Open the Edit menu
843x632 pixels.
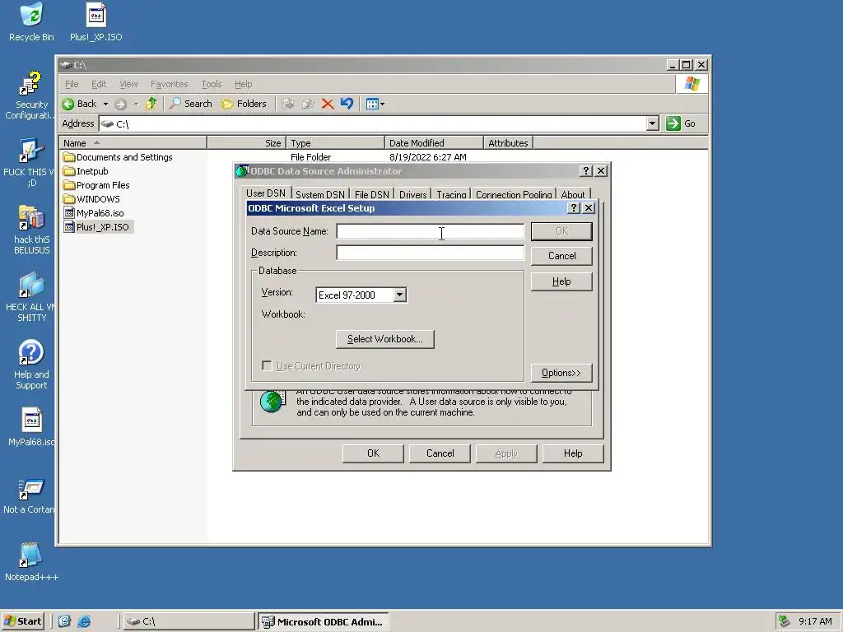tap(99, 84)
